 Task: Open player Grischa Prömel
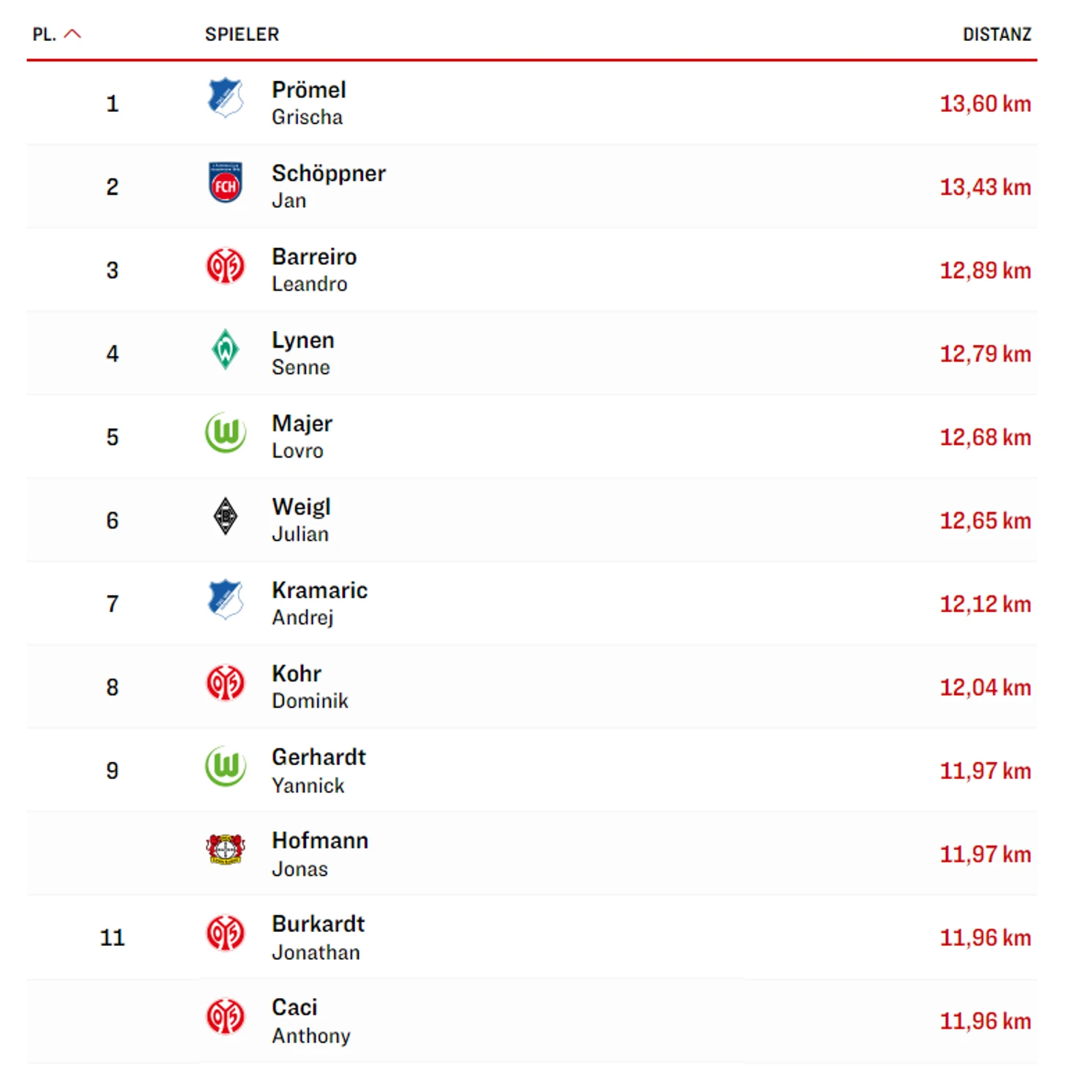(309, 102)
